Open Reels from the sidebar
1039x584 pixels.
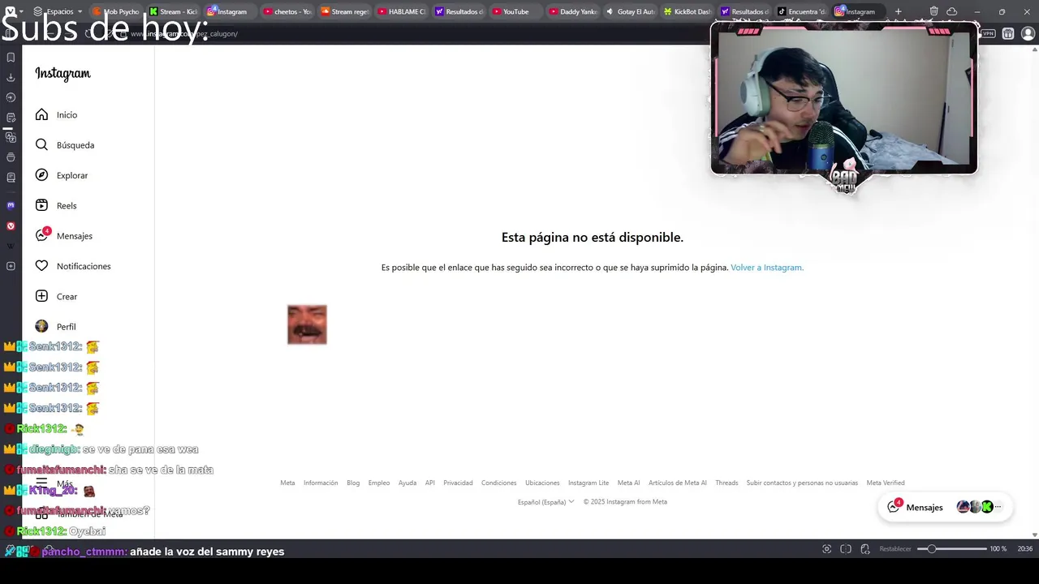pyautogui.click(x=55, y=205)
